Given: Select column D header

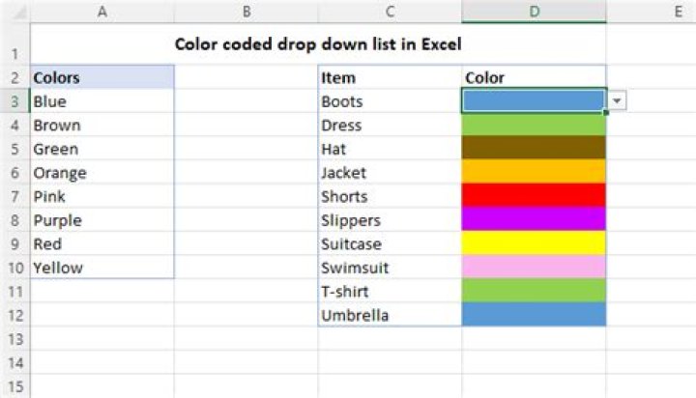Looking at the screenshot, I should [x=534, y=12].
